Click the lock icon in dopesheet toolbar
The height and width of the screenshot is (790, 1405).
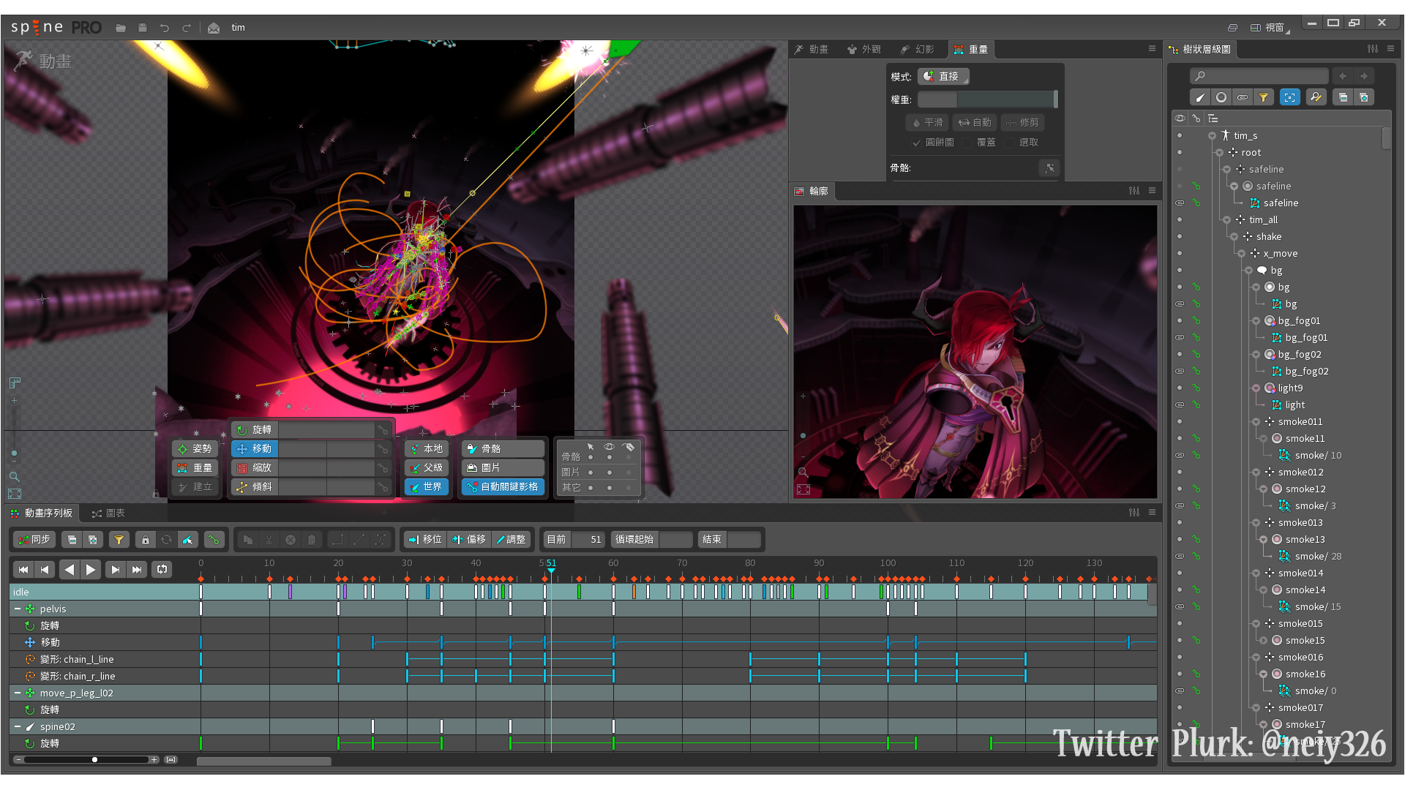click(145, 540)
